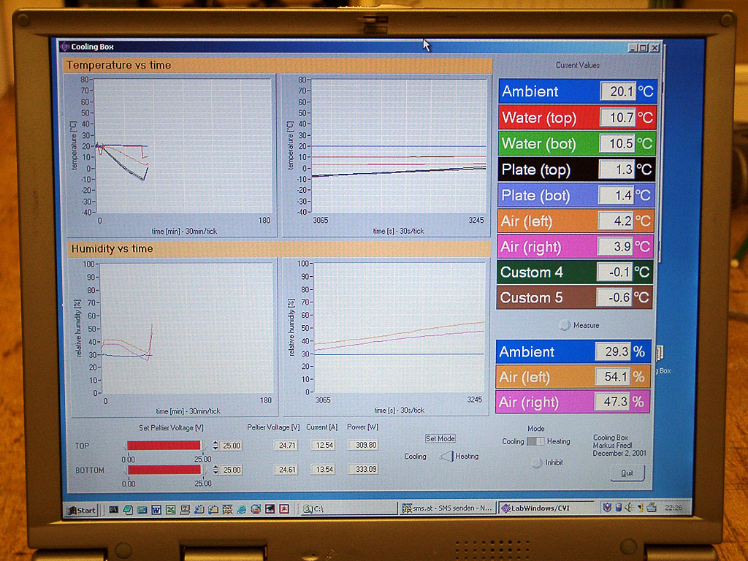Open Excel from the quick launch bar

pos(169,509)
